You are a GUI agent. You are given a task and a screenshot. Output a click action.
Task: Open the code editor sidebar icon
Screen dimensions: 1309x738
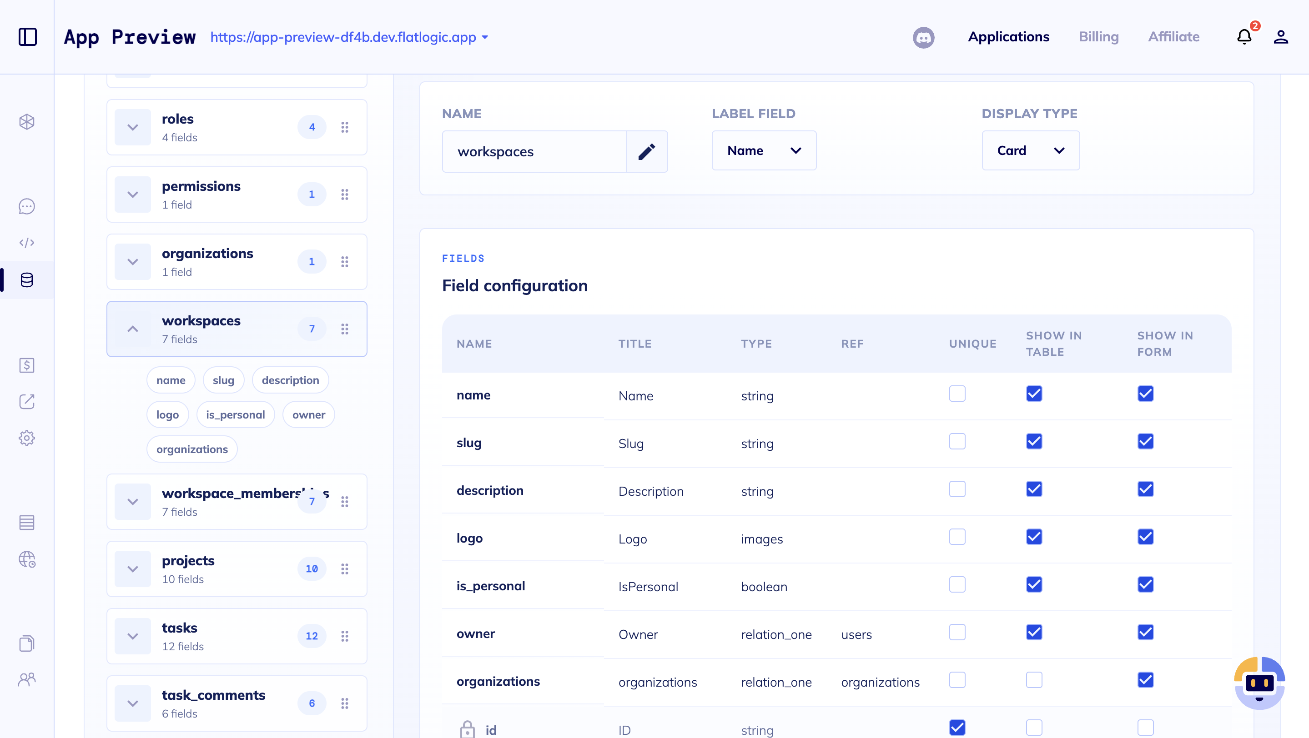(x=27, y=243)
